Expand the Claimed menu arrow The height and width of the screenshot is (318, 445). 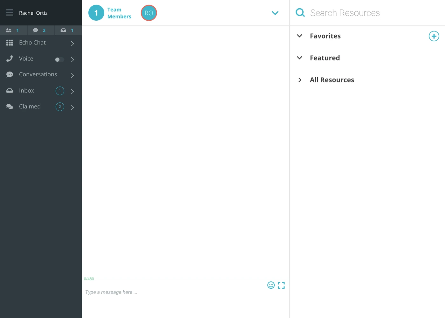[x=72, y=107]
